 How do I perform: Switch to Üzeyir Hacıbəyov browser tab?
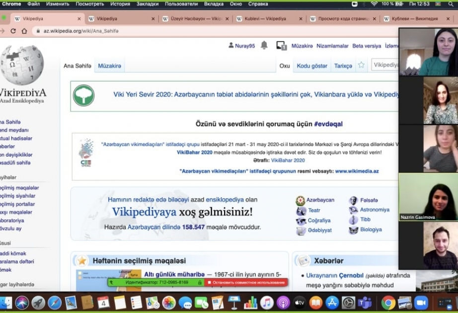(x=196, y=19)
